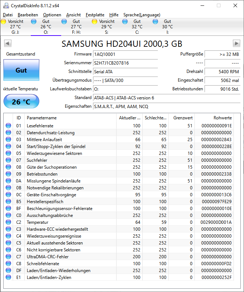The image size is (244, 292).
Task: Open the Bearbeiten menu
Action: click(x=28, y=15)
